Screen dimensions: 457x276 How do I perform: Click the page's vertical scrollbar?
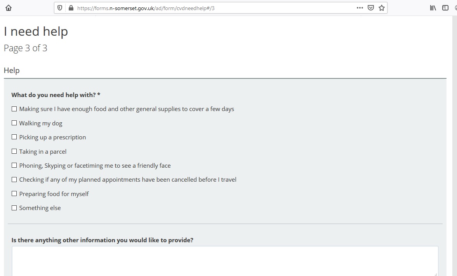click(455, 146)
